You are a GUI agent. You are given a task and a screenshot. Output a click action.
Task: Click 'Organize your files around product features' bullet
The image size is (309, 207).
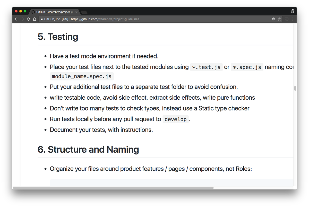[x=151, y=169]
